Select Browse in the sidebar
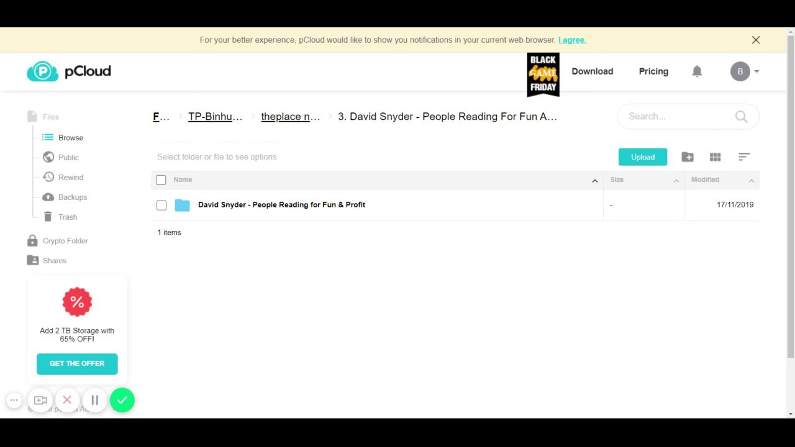Screen dimensions: 795x447 [71, 138]
